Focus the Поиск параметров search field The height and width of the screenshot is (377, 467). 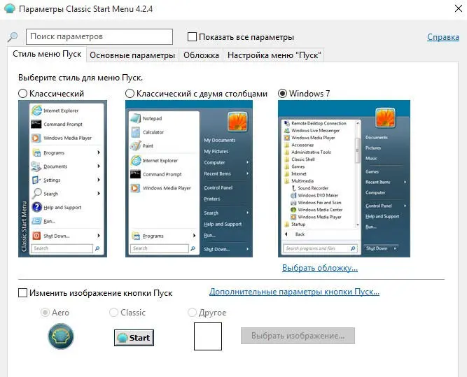pyautogui.click(x=99, y=36)
